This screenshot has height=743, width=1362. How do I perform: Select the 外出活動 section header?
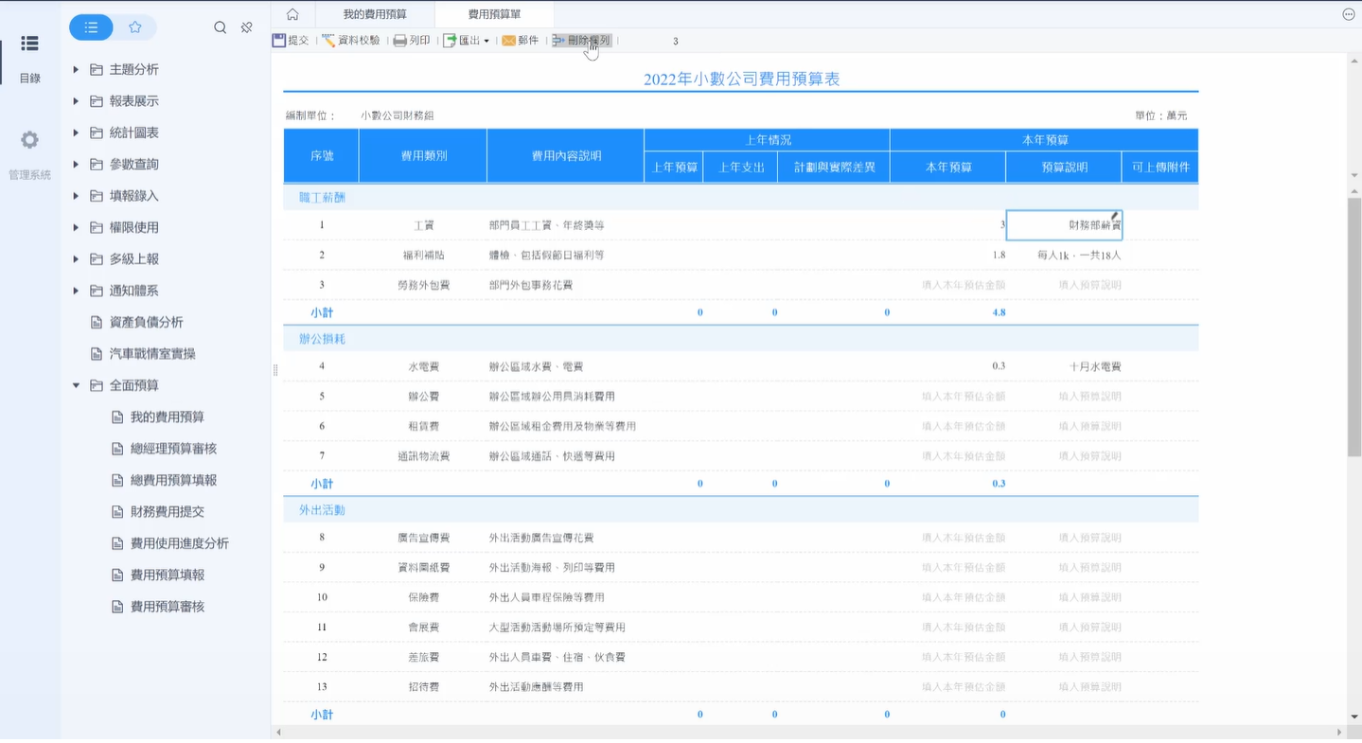point(741,509)
